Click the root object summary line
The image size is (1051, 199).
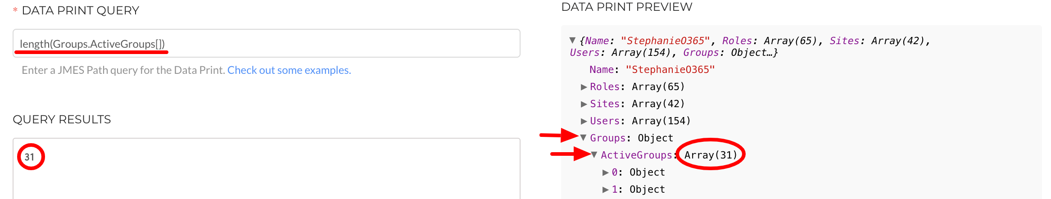point(750,46)
